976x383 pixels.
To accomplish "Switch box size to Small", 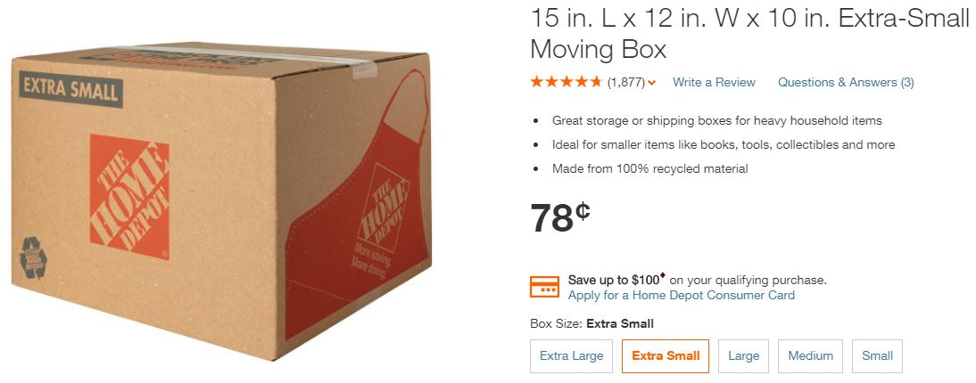I will [877, 355].
